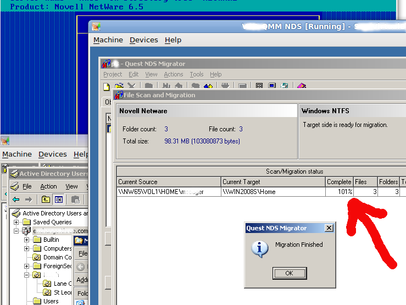Click the Forward arrow in Active Directory toolbar
The width and height of the screenshot is (406, 305).
coord(29,199)
